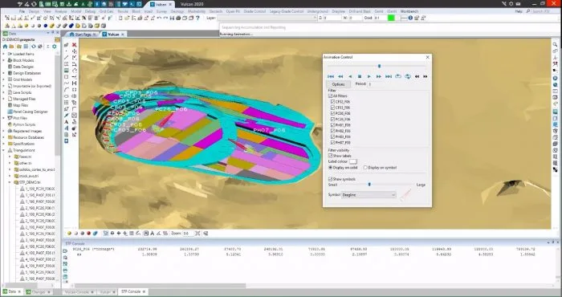Screen dimensions: 562x297
Task: Uncheck the Show labels checkbox
Action: click(x=330, y=156)
